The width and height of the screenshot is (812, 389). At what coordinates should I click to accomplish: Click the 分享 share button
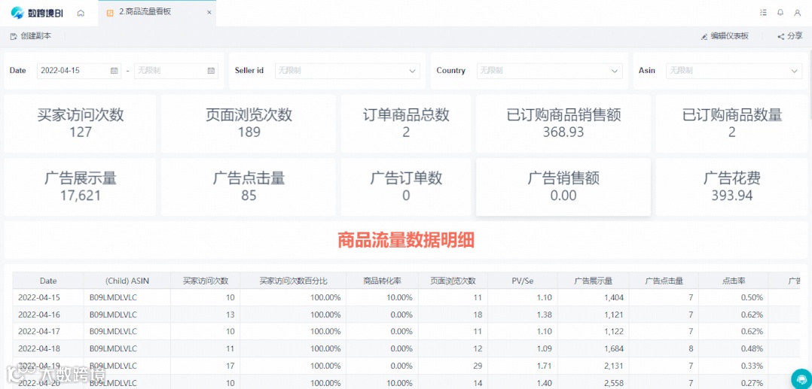tap(789, 36)
